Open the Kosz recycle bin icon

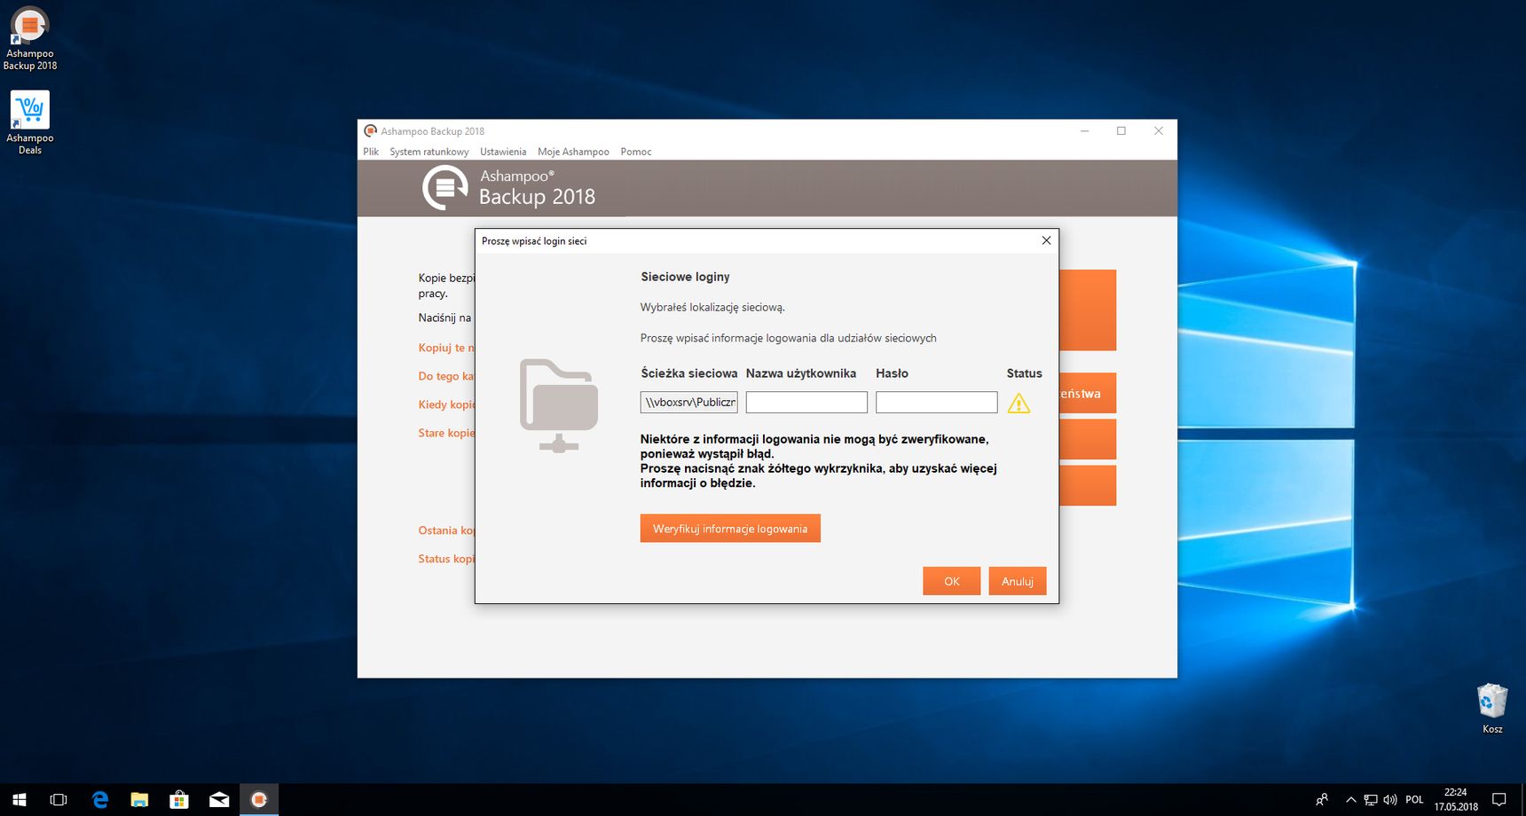coord(1492,709)
